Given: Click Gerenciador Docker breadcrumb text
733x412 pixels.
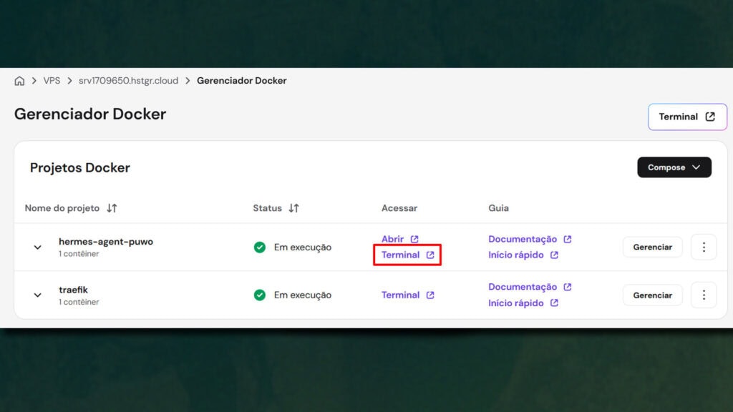Looking at the screenshot, I should (x=241, y=81).
